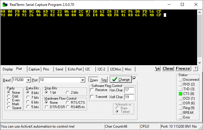Select the Telnet Winsock option
The image size is (203, 130).
pos(123,112)
